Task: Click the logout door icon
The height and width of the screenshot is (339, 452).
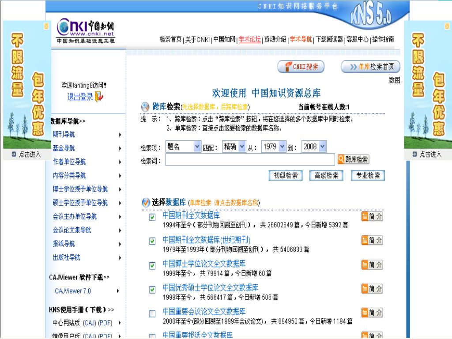Action: (x=99, y=97)
